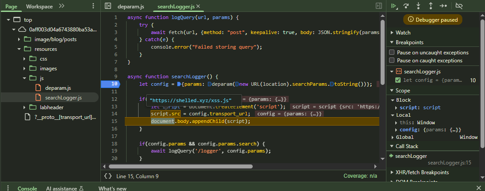The width and height of the screenshot is (485, 191).
Task: Open the deparam.js editor tab
Action: [x=131, y=7]
